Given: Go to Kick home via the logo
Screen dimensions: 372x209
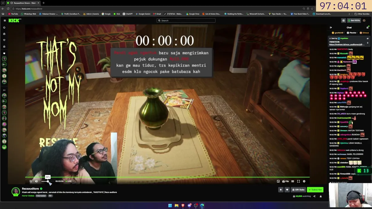Looking at the screenshot, I should point(15,20).
